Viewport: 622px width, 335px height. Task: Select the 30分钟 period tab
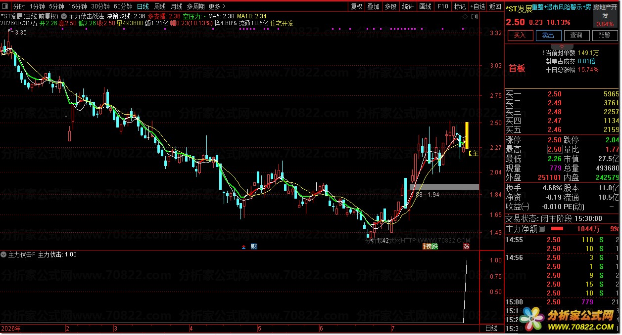tap(100, 6)
